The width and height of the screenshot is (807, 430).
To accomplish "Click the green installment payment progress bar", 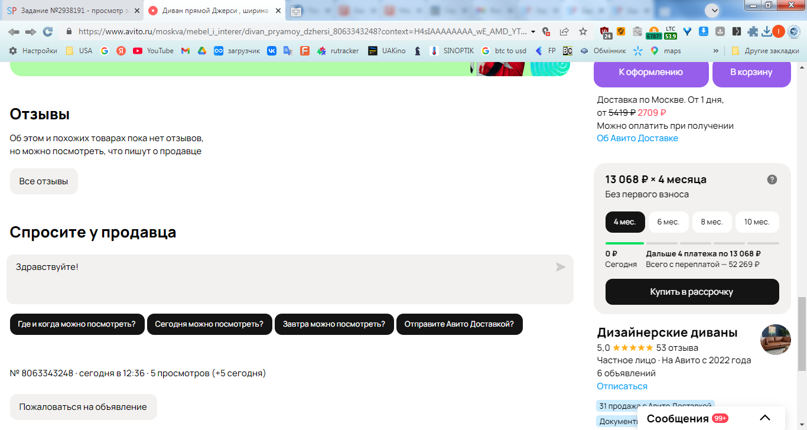I will [x=624, y=243].
